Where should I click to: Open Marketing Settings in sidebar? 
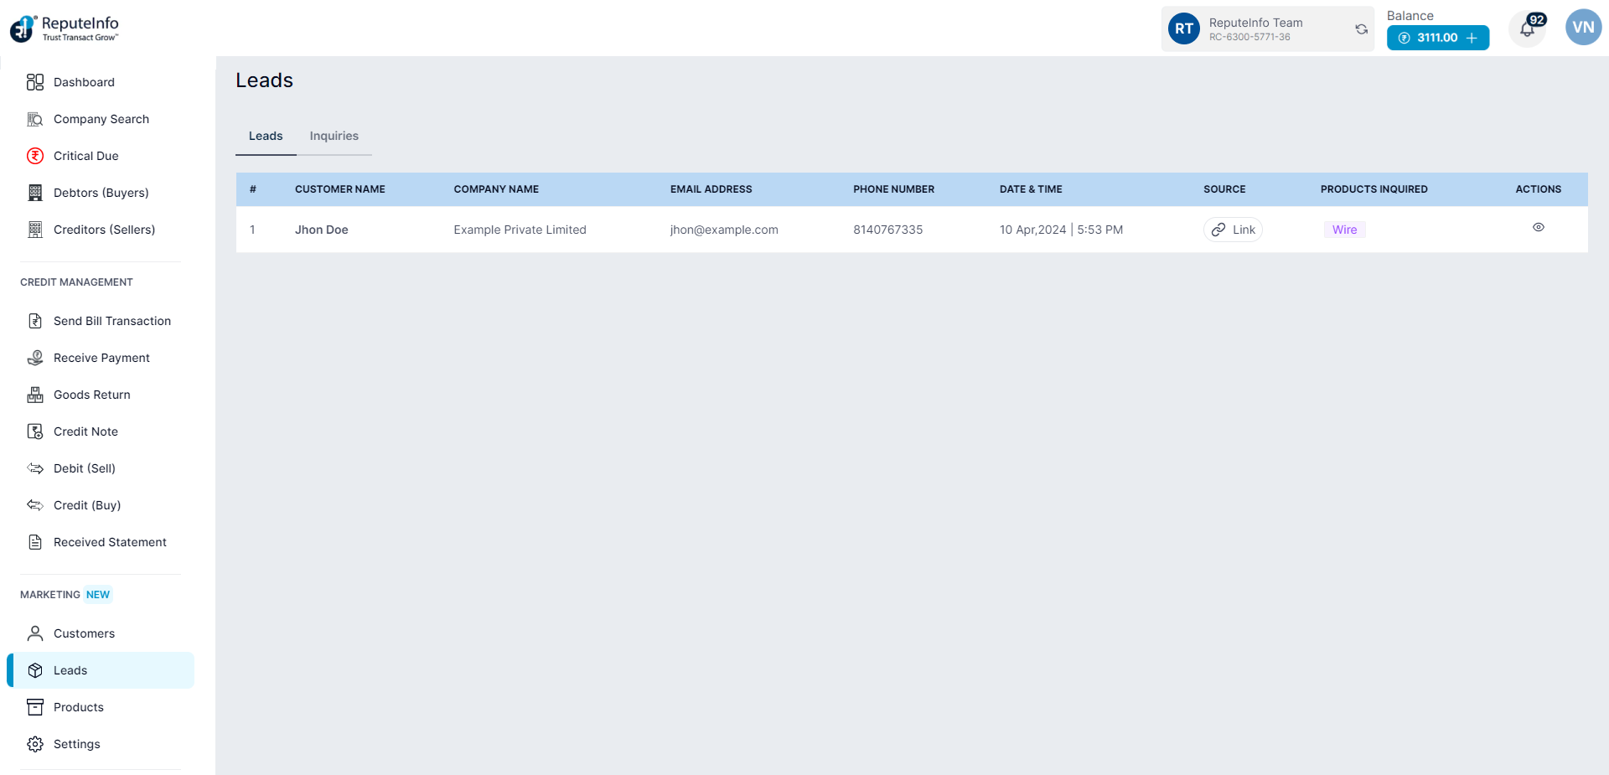76,744
